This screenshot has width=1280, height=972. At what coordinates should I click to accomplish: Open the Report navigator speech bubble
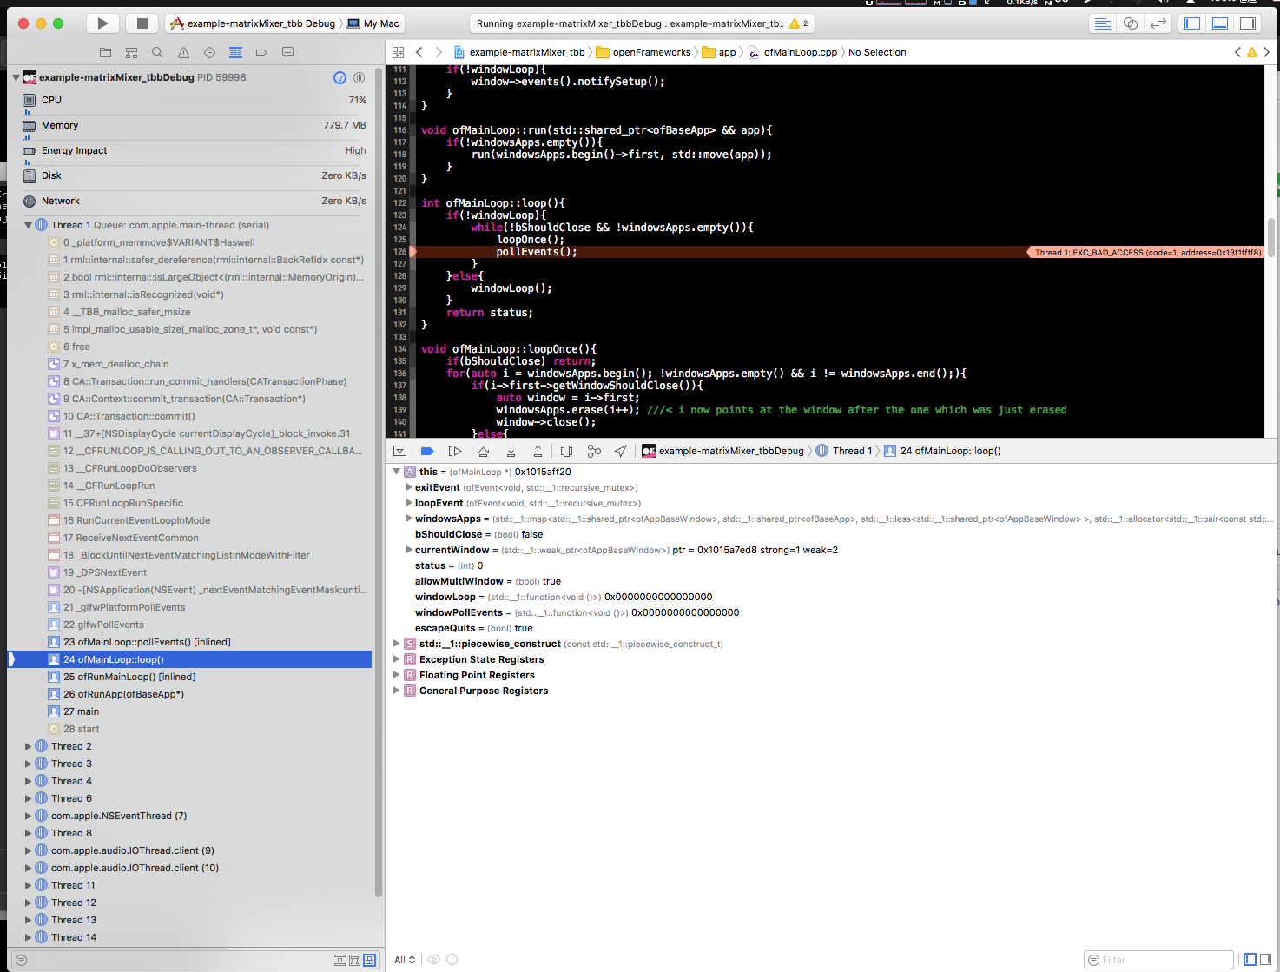click(287, 52)
